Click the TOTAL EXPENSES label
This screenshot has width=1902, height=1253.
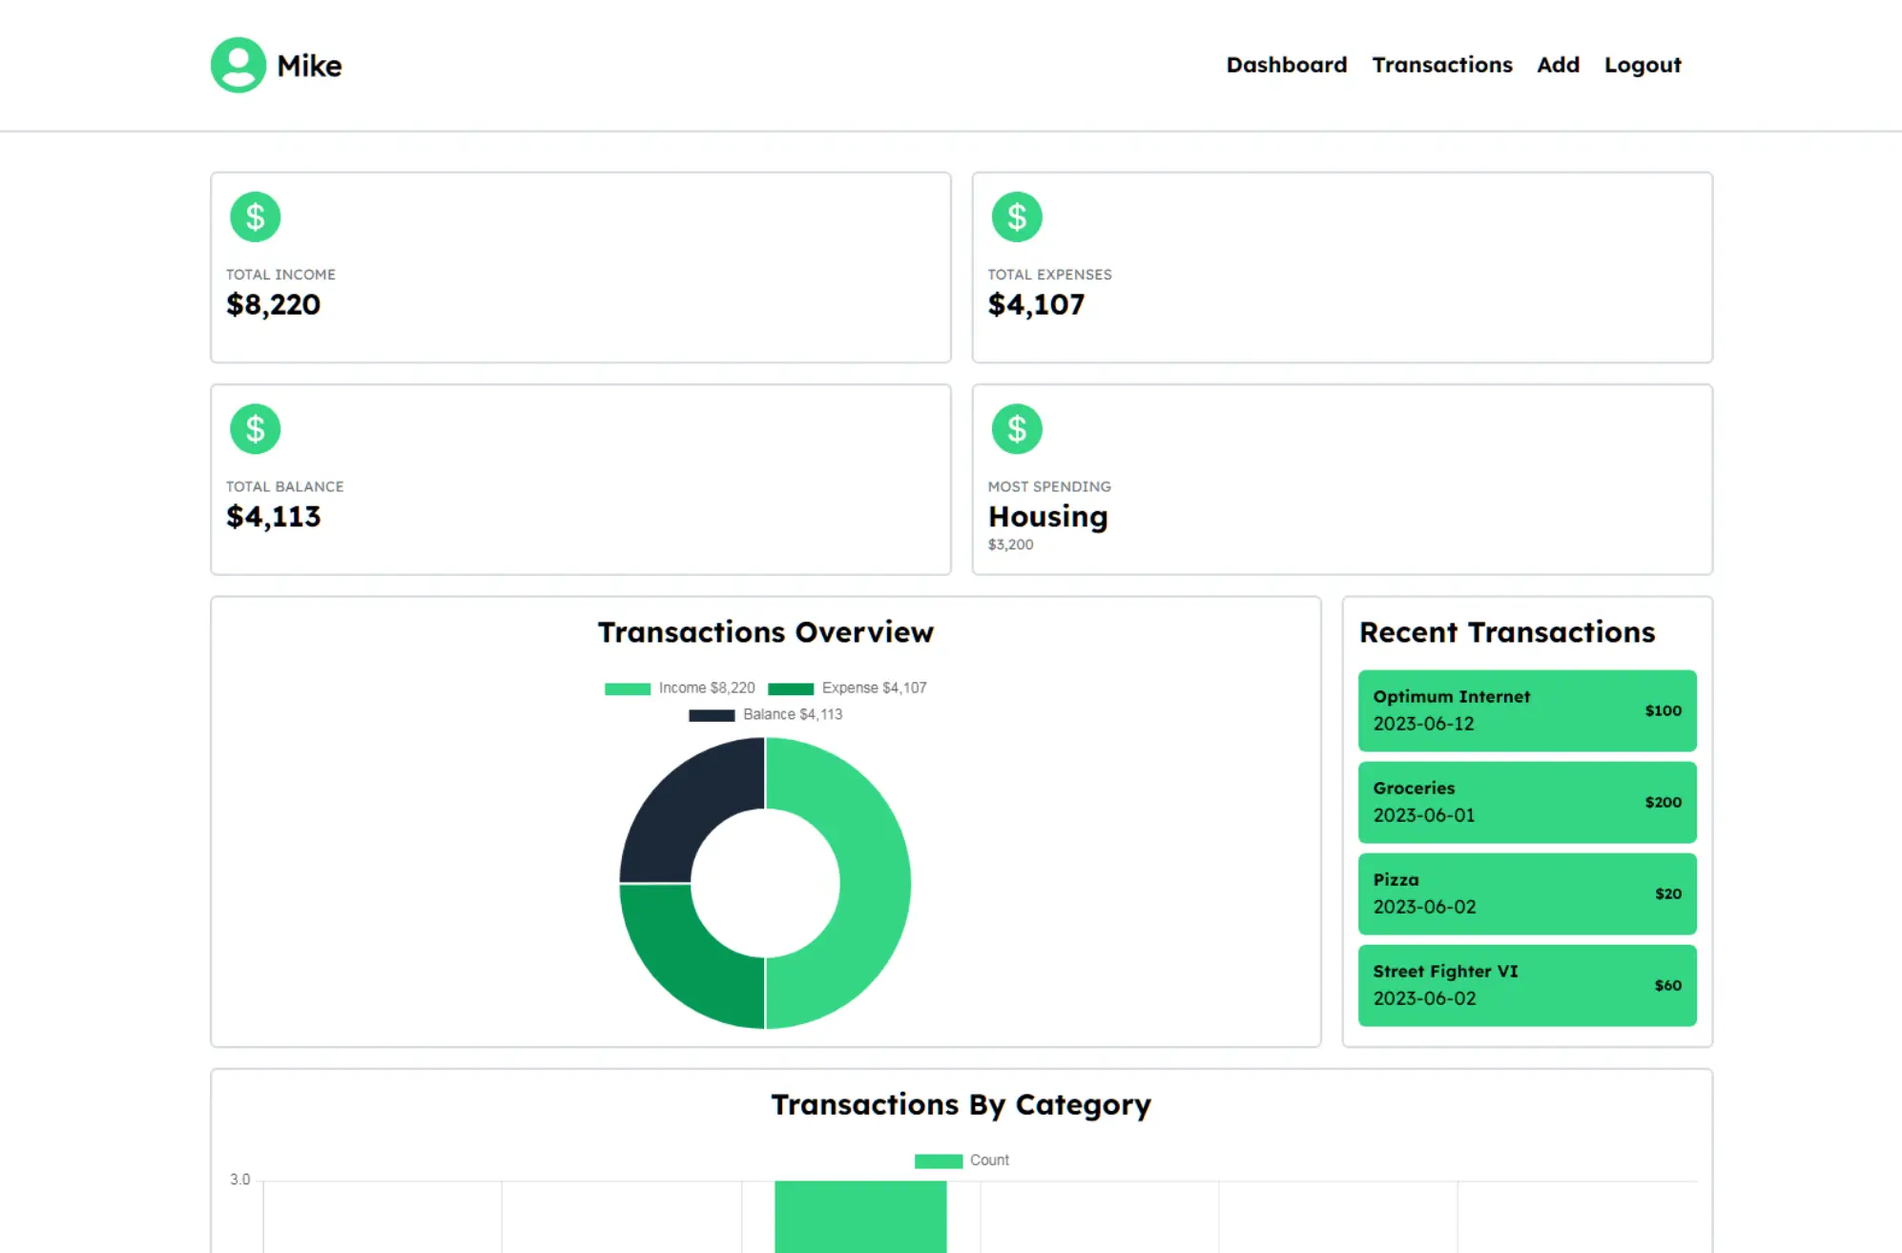pyautogui.click(x=1049, y=275)
